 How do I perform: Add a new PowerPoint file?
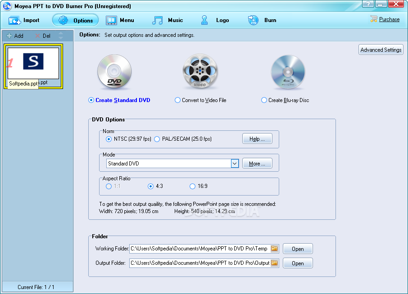(15, 36)
